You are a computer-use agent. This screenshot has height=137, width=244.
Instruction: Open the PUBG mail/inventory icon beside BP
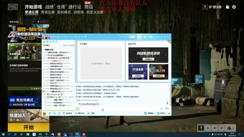click(x=227, y=7)
